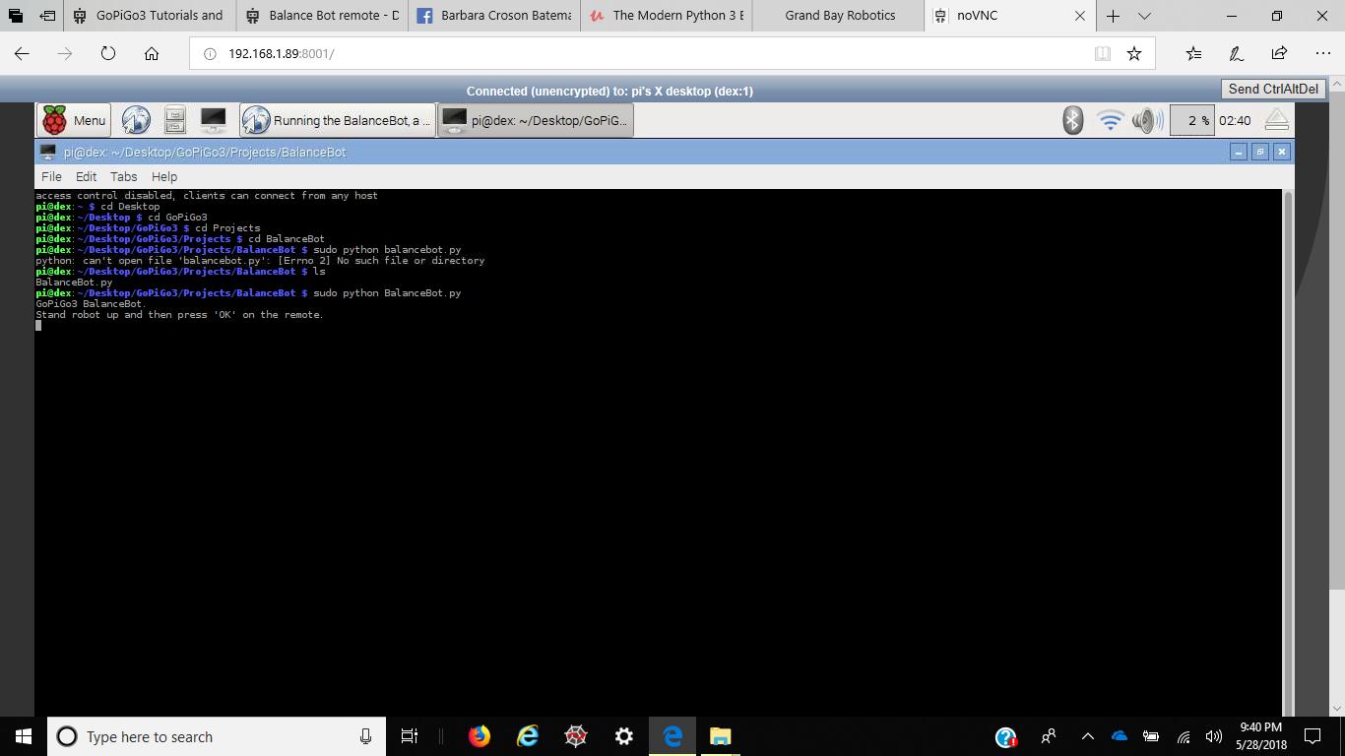Click the battery tray icon

tap(1151, 736)
